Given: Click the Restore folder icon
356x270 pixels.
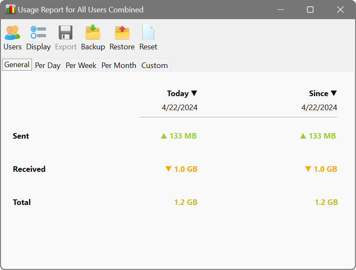Looking at the screenshot, I should click(122, 33).
